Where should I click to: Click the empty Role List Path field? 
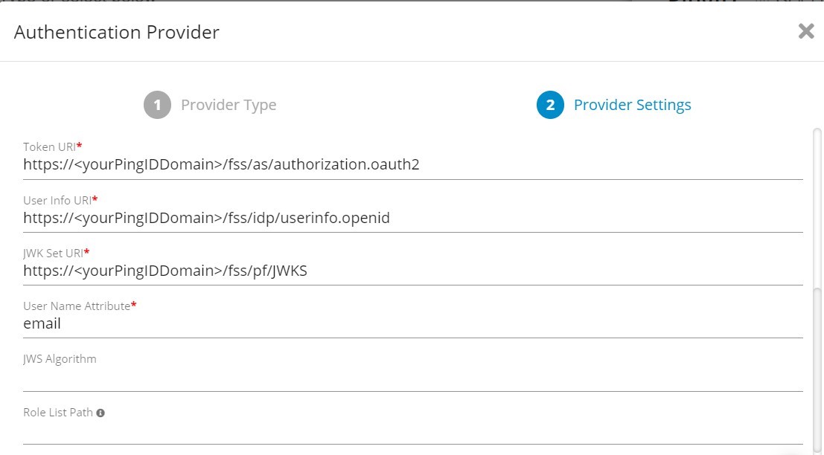pyautogui.click(x=412, y=431)
